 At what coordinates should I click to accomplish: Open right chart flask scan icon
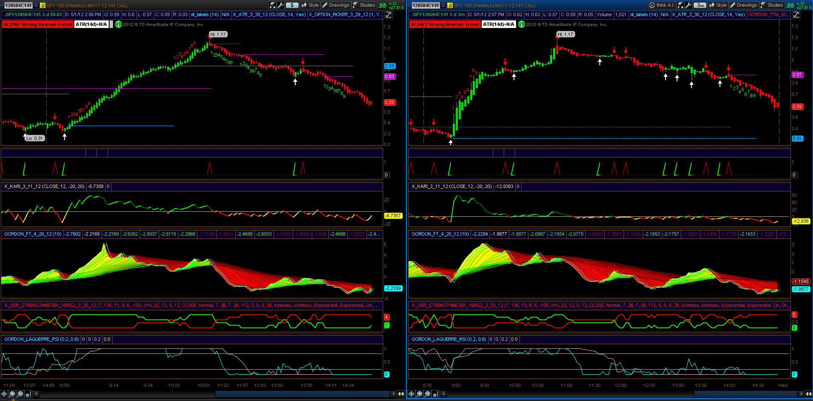pos(680,6)
